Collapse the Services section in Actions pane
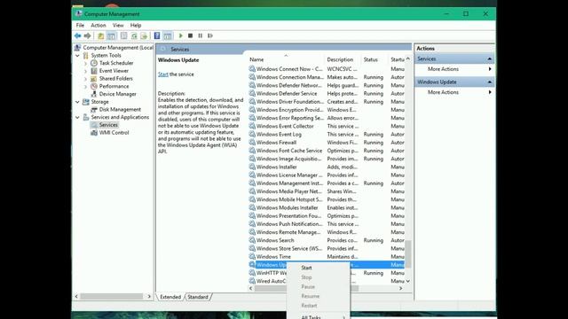568x319 pixels. (x=490, y=58)
